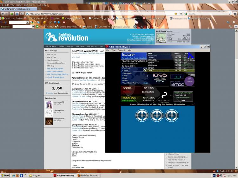Click the Links toolbar item

pyautogui.click(x=88, y=27)
